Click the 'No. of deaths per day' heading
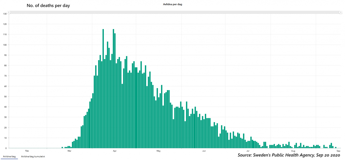The height and width of the screenshot is (160, 345). [x=48, y=6]
